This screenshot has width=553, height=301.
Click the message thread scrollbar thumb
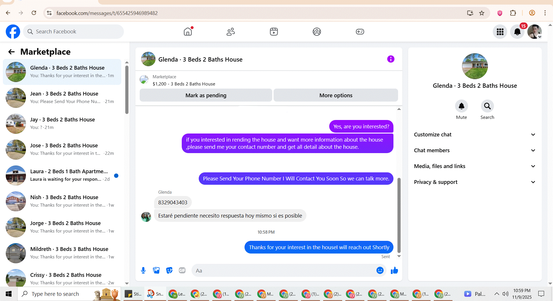tap(399, 215)
